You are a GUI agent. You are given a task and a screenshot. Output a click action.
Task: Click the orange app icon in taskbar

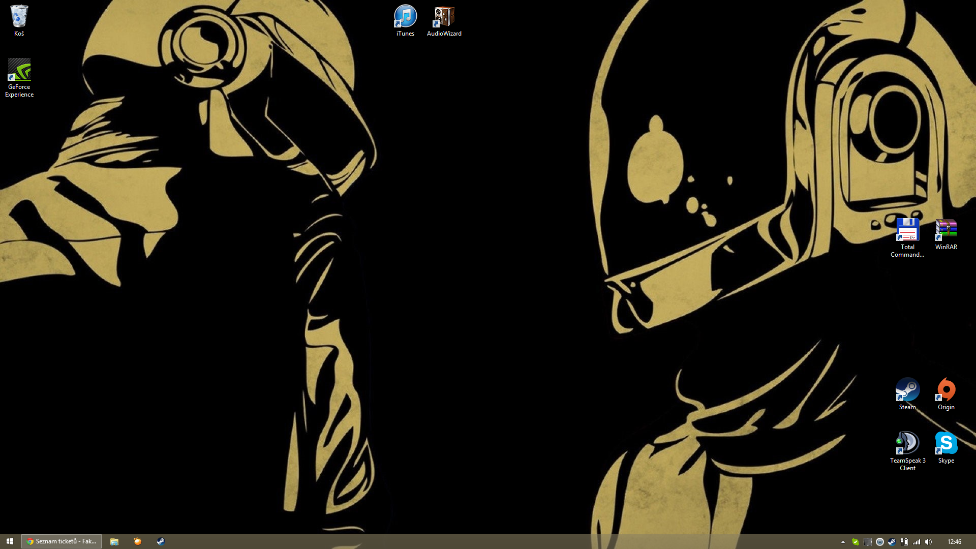point(137,541)
